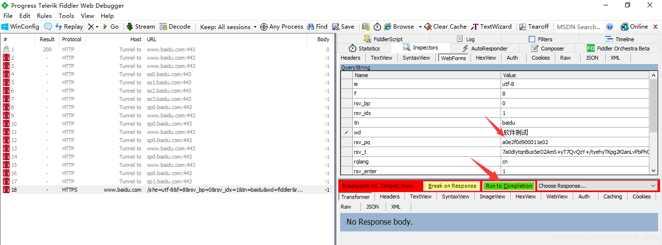Open WinConfig from the toolbar

point(20,27)
